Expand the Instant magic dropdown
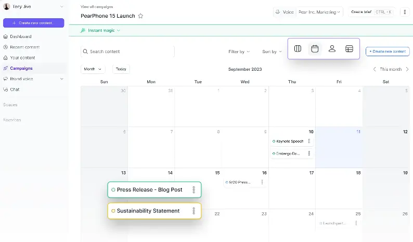The width and height of the screenshot is (413, 242). point(101,31)
